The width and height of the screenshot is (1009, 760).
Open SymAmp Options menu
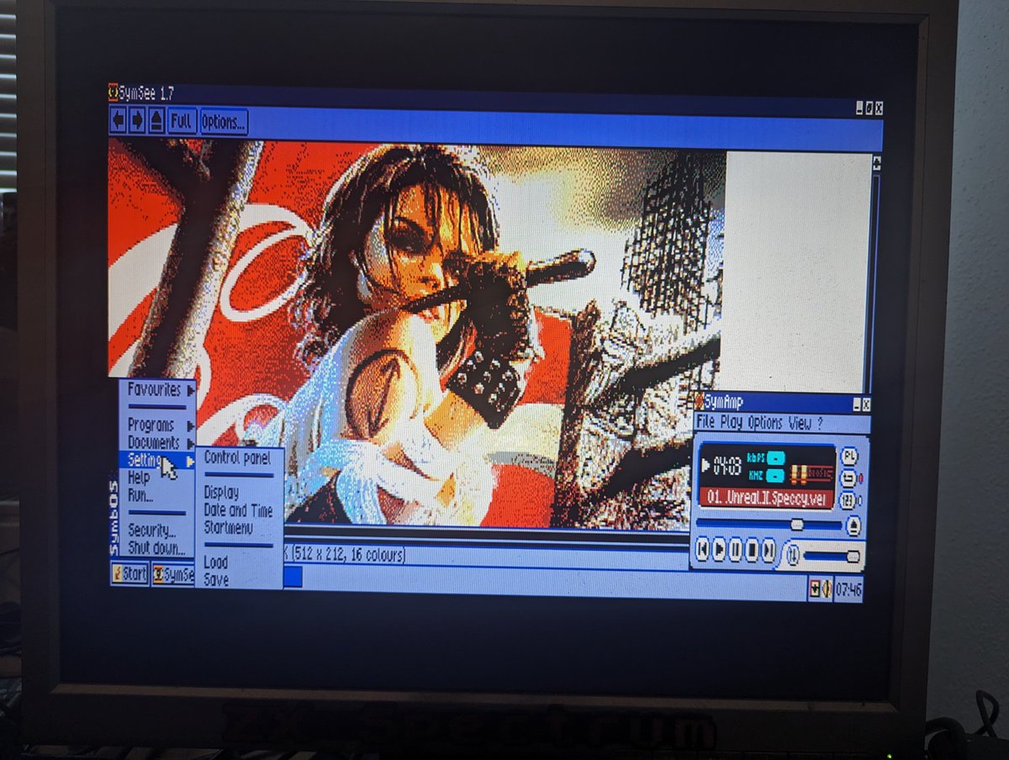pos(765,423)
